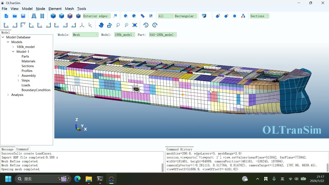
Task: Click the fit-to-window view icon
Action: pyautogui.click(x=135, y=25)
